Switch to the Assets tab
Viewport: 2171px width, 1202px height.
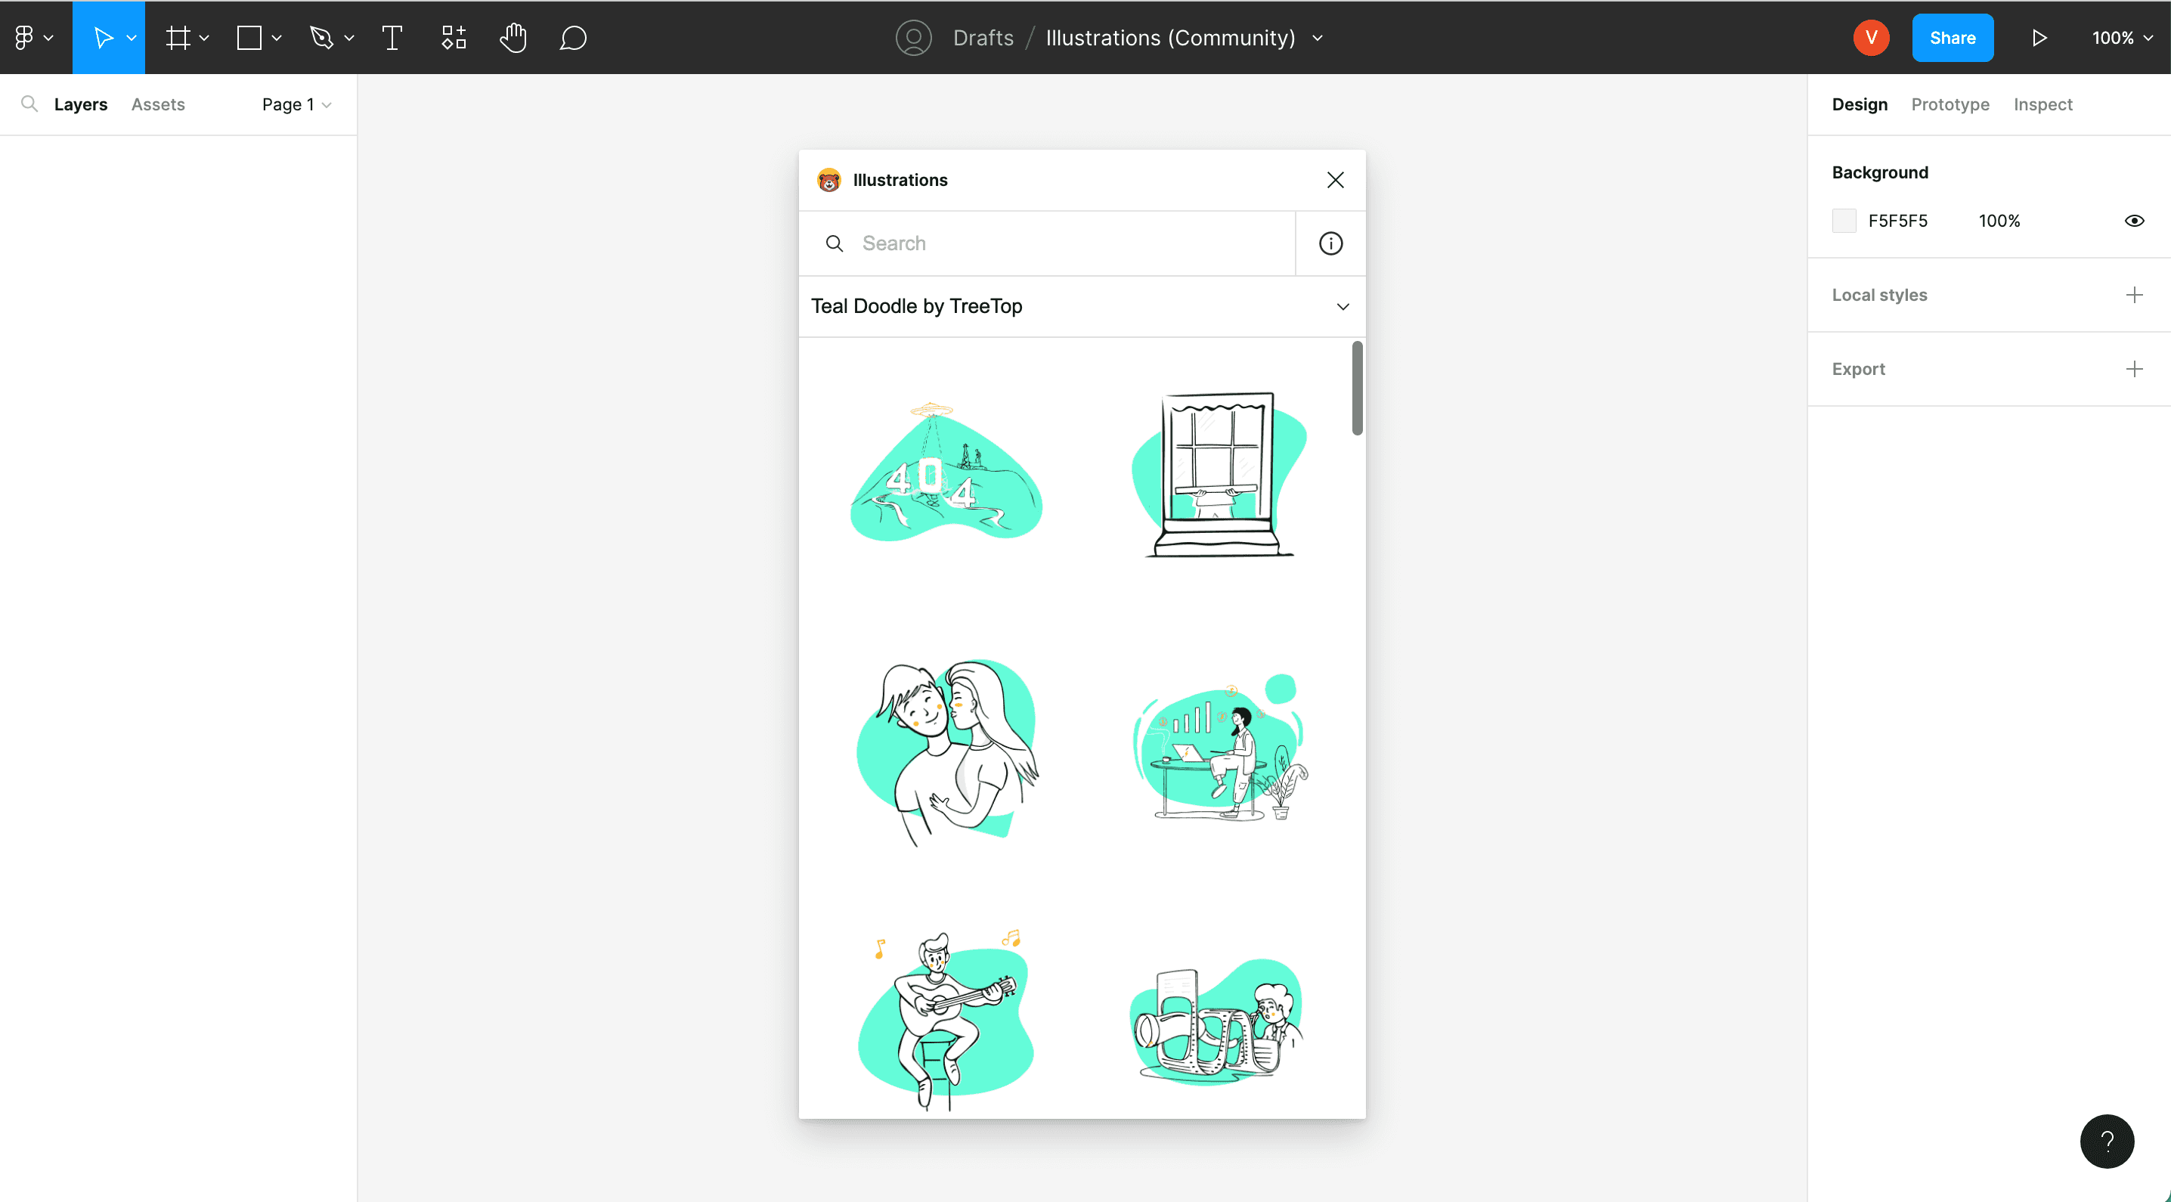[157, 104]
